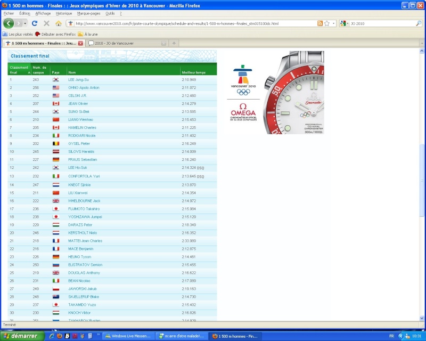
Task: Open ELISTRATOV Semion athlete link
Action: coord(85,265)
